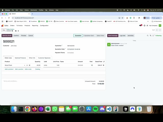Click Send message in chatter
The image size is (163, 122).
[x=113, y=36]
